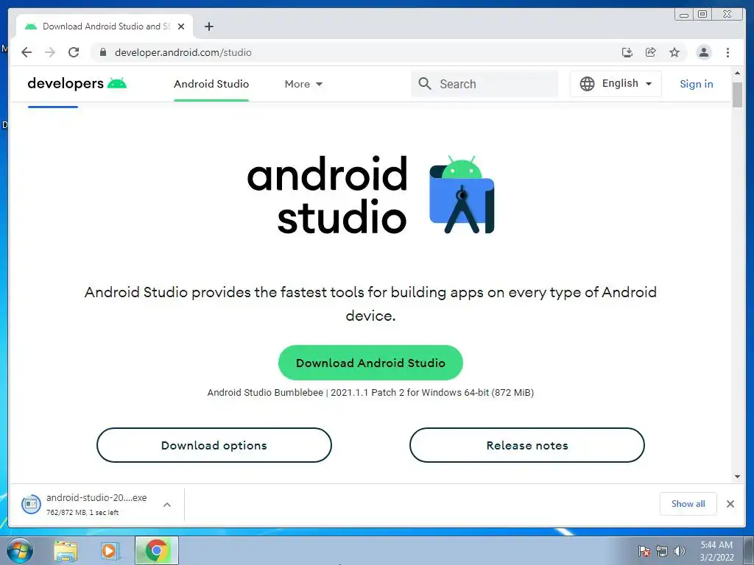Open Release notes
The width and height of the screenshot is (754, 565).
coord(527,445)
